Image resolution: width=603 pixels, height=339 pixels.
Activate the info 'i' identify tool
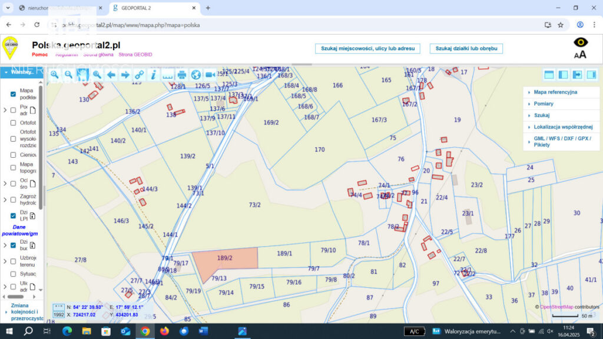154,75
